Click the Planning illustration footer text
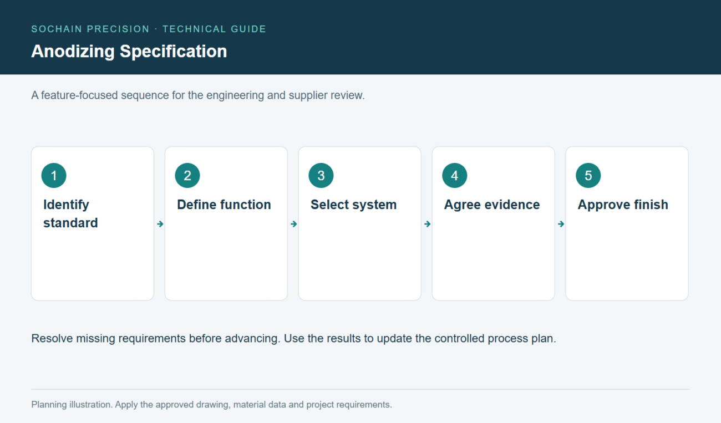 point(211,405)
